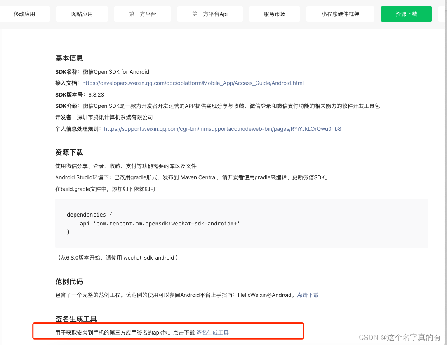
Task: Click the 范例代码 section heading
Action: (x=69, y=282)
